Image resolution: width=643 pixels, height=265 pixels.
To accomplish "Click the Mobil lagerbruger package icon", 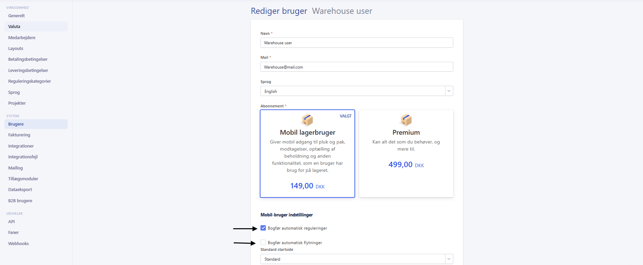I will [307, 120].
